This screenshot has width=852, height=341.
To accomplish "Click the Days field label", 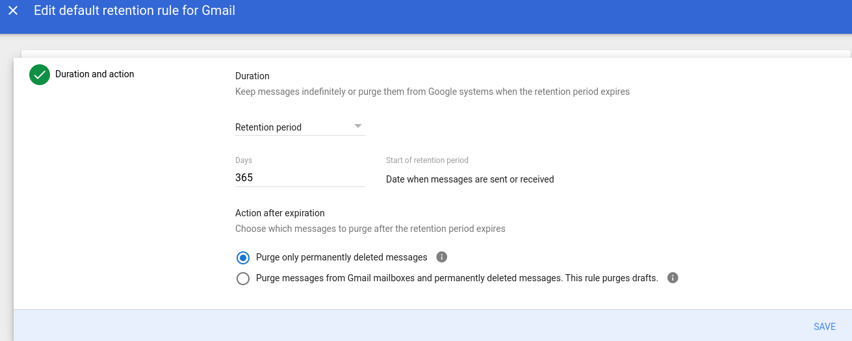I will [244, 160].
